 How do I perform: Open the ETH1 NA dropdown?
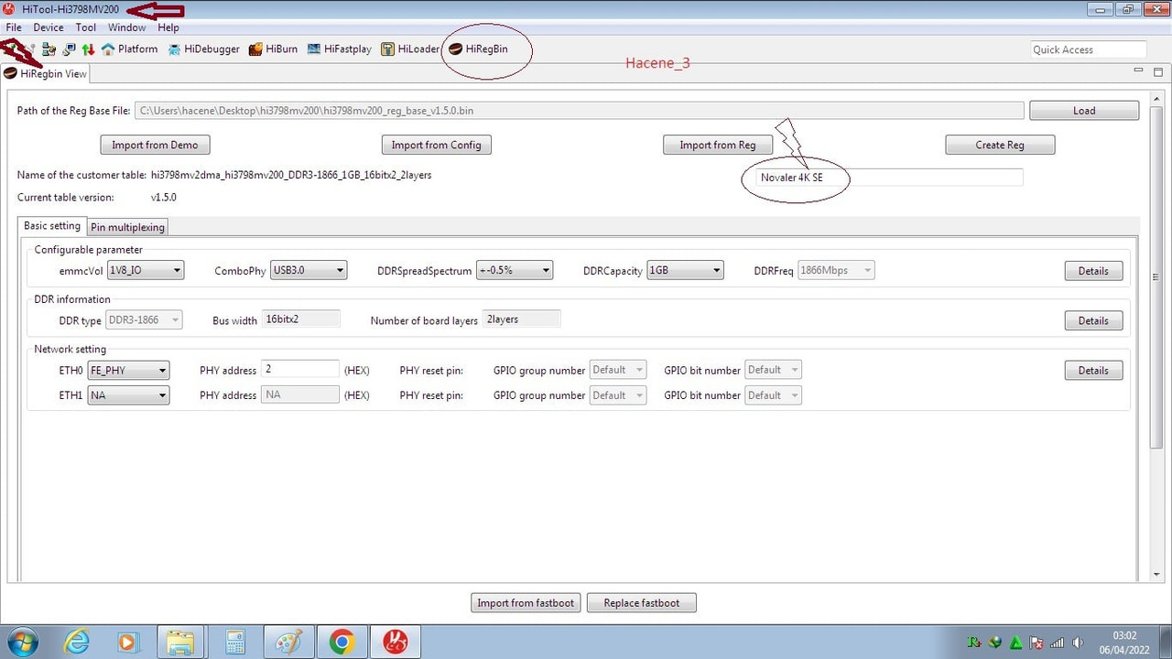click(128, 395)
